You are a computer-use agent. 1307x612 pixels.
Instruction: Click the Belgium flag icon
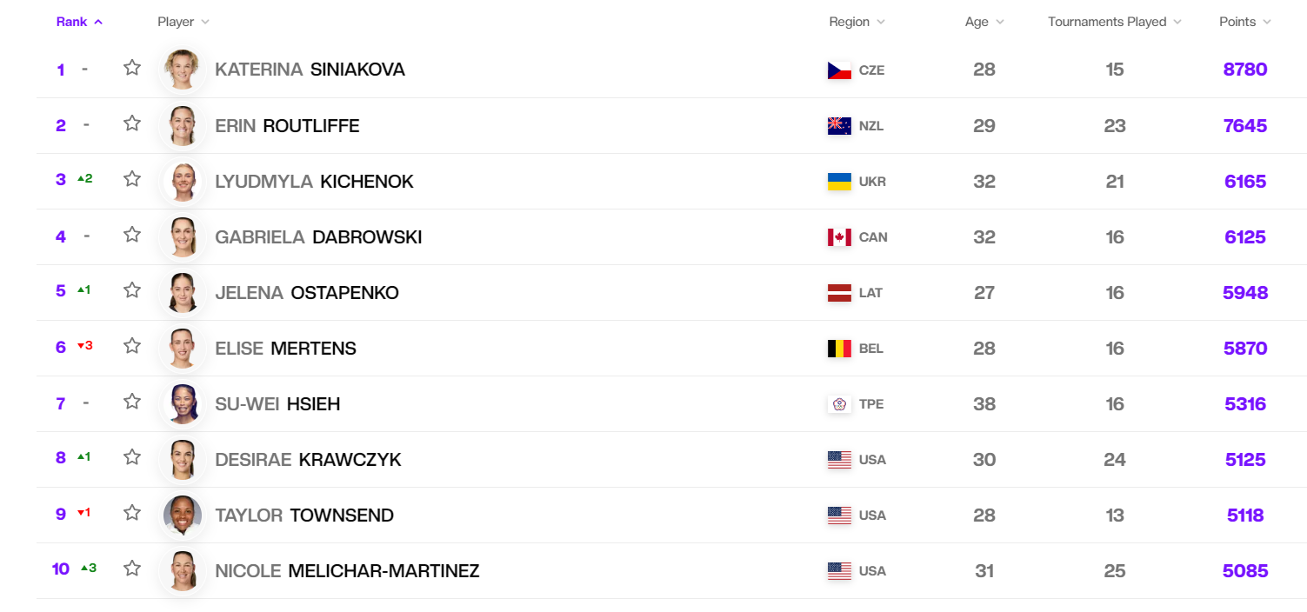point(839,349)
